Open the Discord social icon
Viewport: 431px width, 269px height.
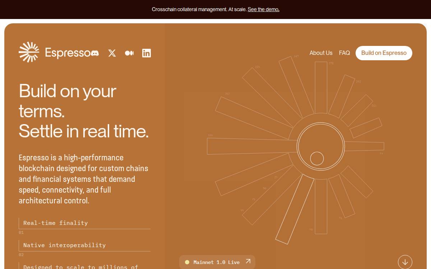95,53
